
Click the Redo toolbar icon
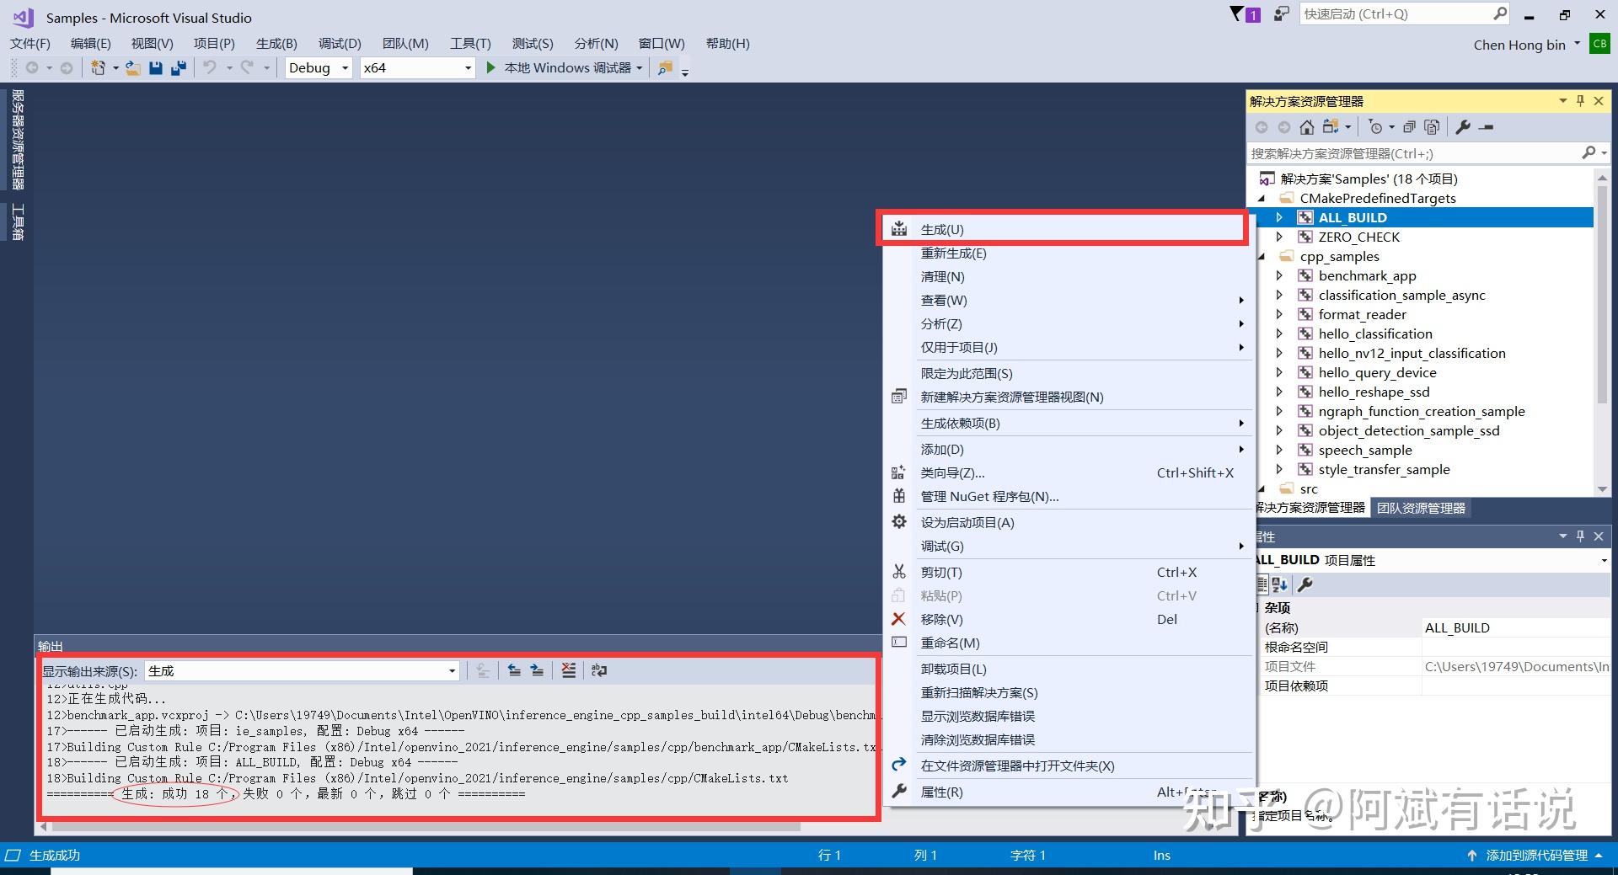(x=247, y=67)
